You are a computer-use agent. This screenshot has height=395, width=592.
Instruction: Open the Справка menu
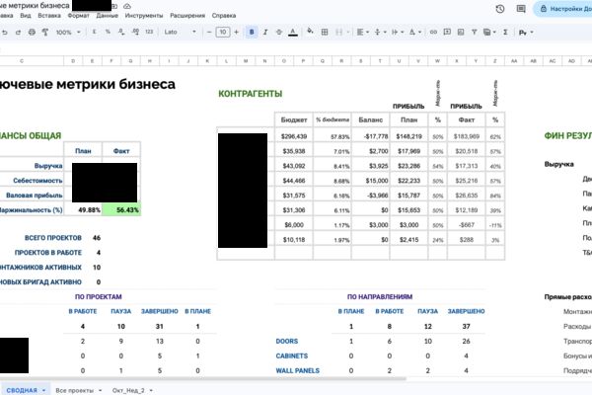pyautogui.click(x=224, y=16)
